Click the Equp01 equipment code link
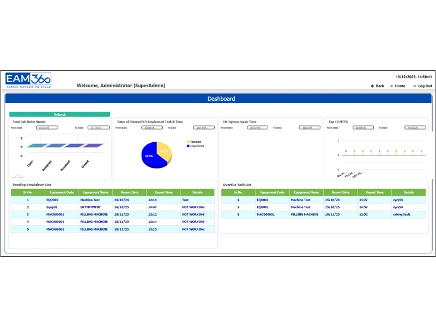The image size is (436, 327). pyautogui.click(x=52, y=207)
